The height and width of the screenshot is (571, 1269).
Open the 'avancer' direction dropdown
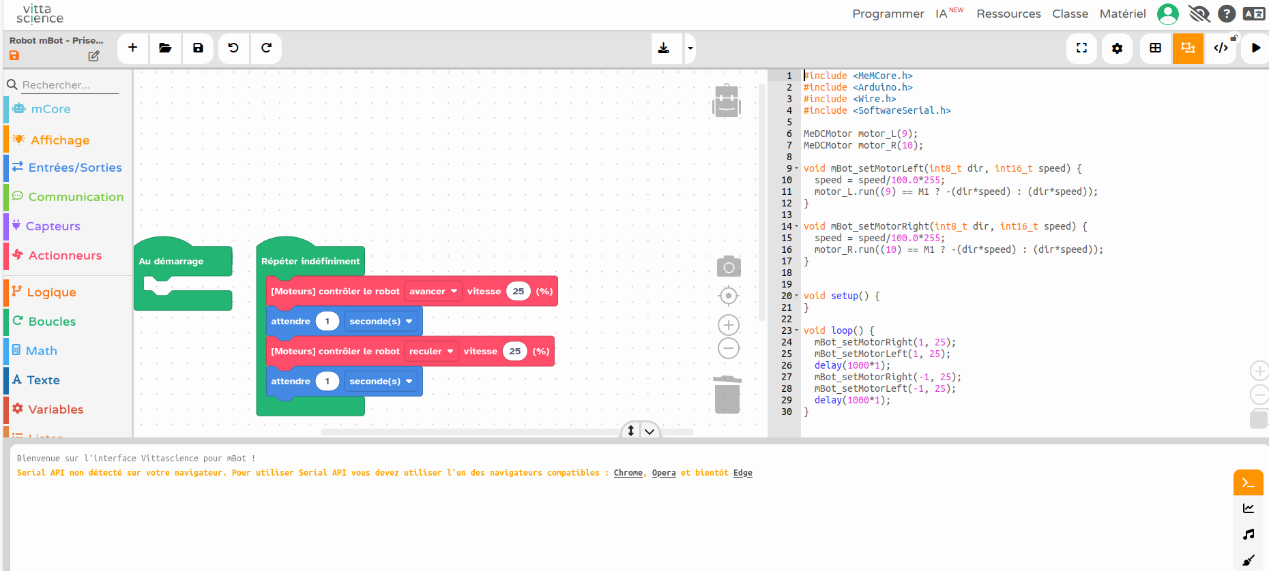(433, 292)
